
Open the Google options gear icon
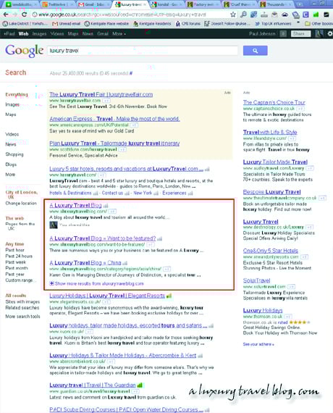coord(329,34)
